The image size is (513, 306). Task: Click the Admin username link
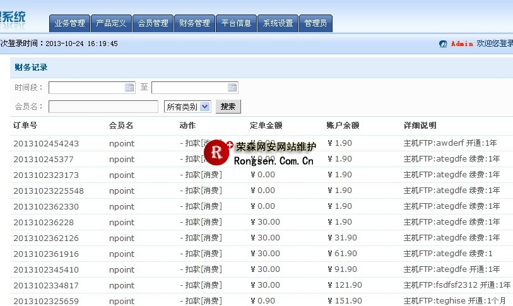click(x=462, y=44)
